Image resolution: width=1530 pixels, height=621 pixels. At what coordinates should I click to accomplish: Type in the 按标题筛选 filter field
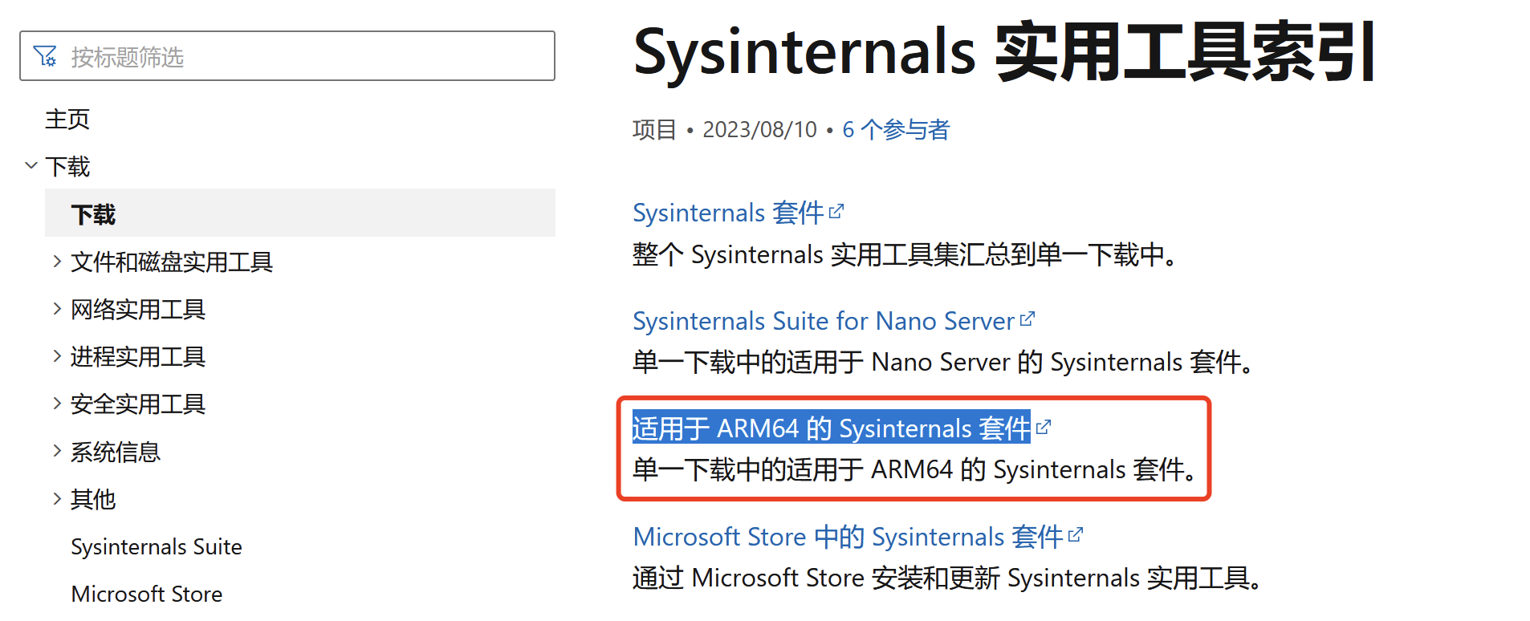pyautogui.click(x=305, y=57)
